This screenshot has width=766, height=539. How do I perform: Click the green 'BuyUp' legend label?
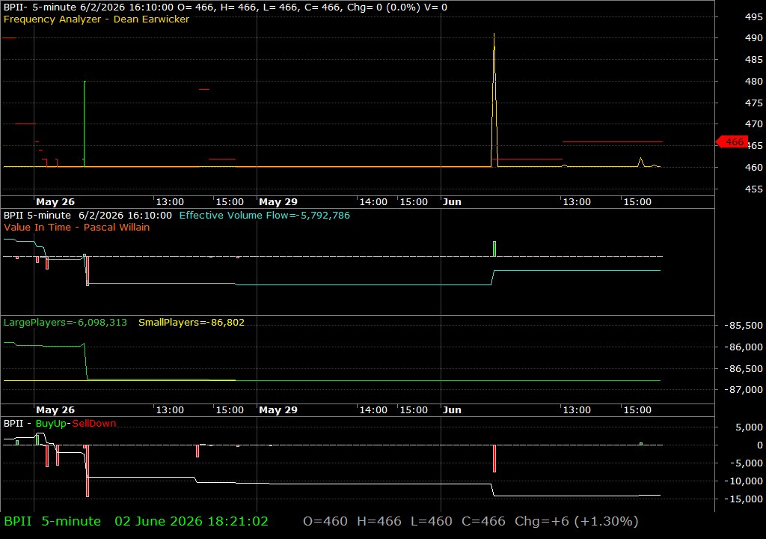[51, 423]
